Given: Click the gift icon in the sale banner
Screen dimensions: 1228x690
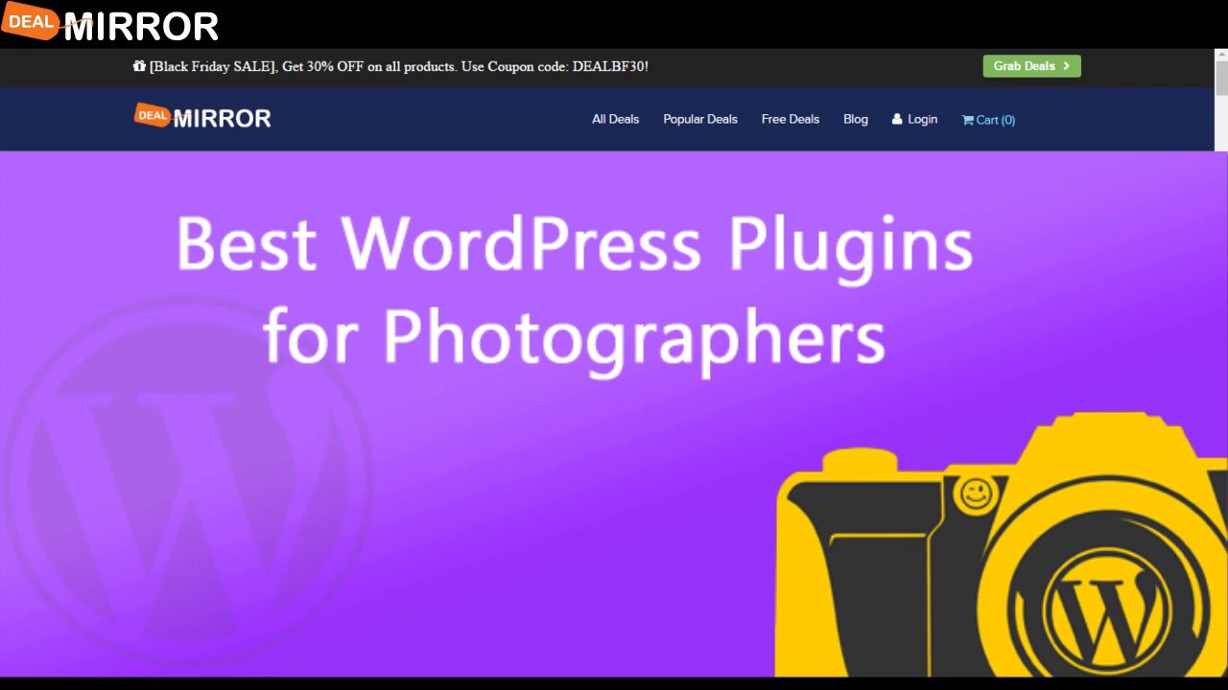Looking at the screenshot, I should click(x=139, y=66).
